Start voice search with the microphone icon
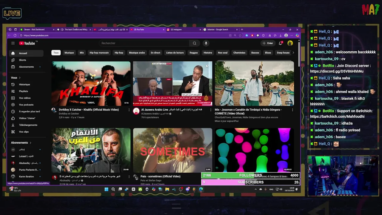 click(206, 43)
